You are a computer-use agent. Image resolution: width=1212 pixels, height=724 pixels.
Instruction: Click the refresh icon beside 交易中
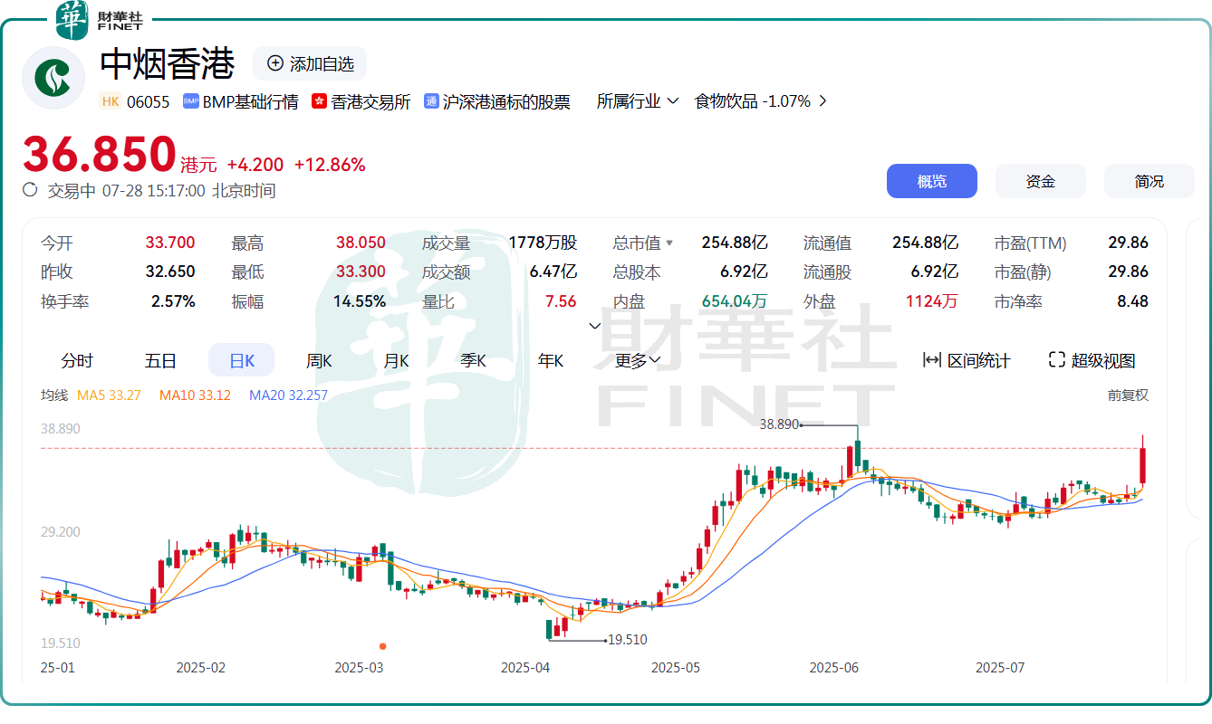(30, 190)
